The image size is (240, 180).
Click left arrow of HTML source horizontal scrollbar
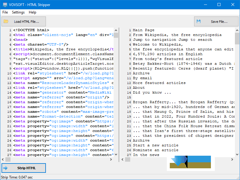pos(3,160)
